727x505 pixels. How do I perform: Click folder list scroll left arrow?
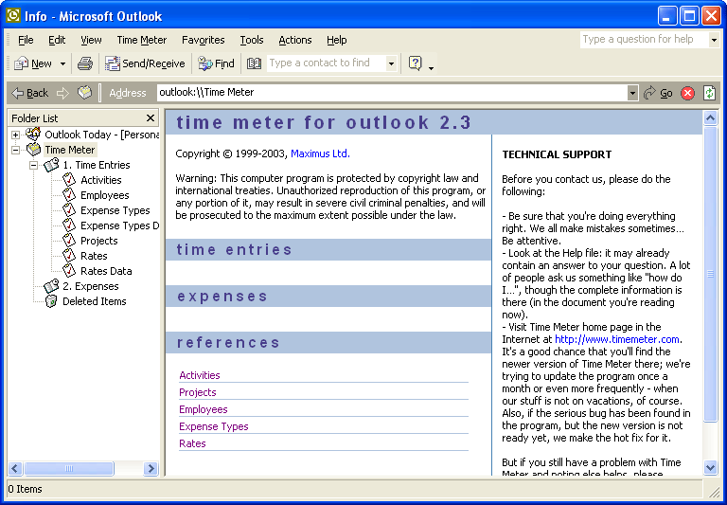click(15, 468)
